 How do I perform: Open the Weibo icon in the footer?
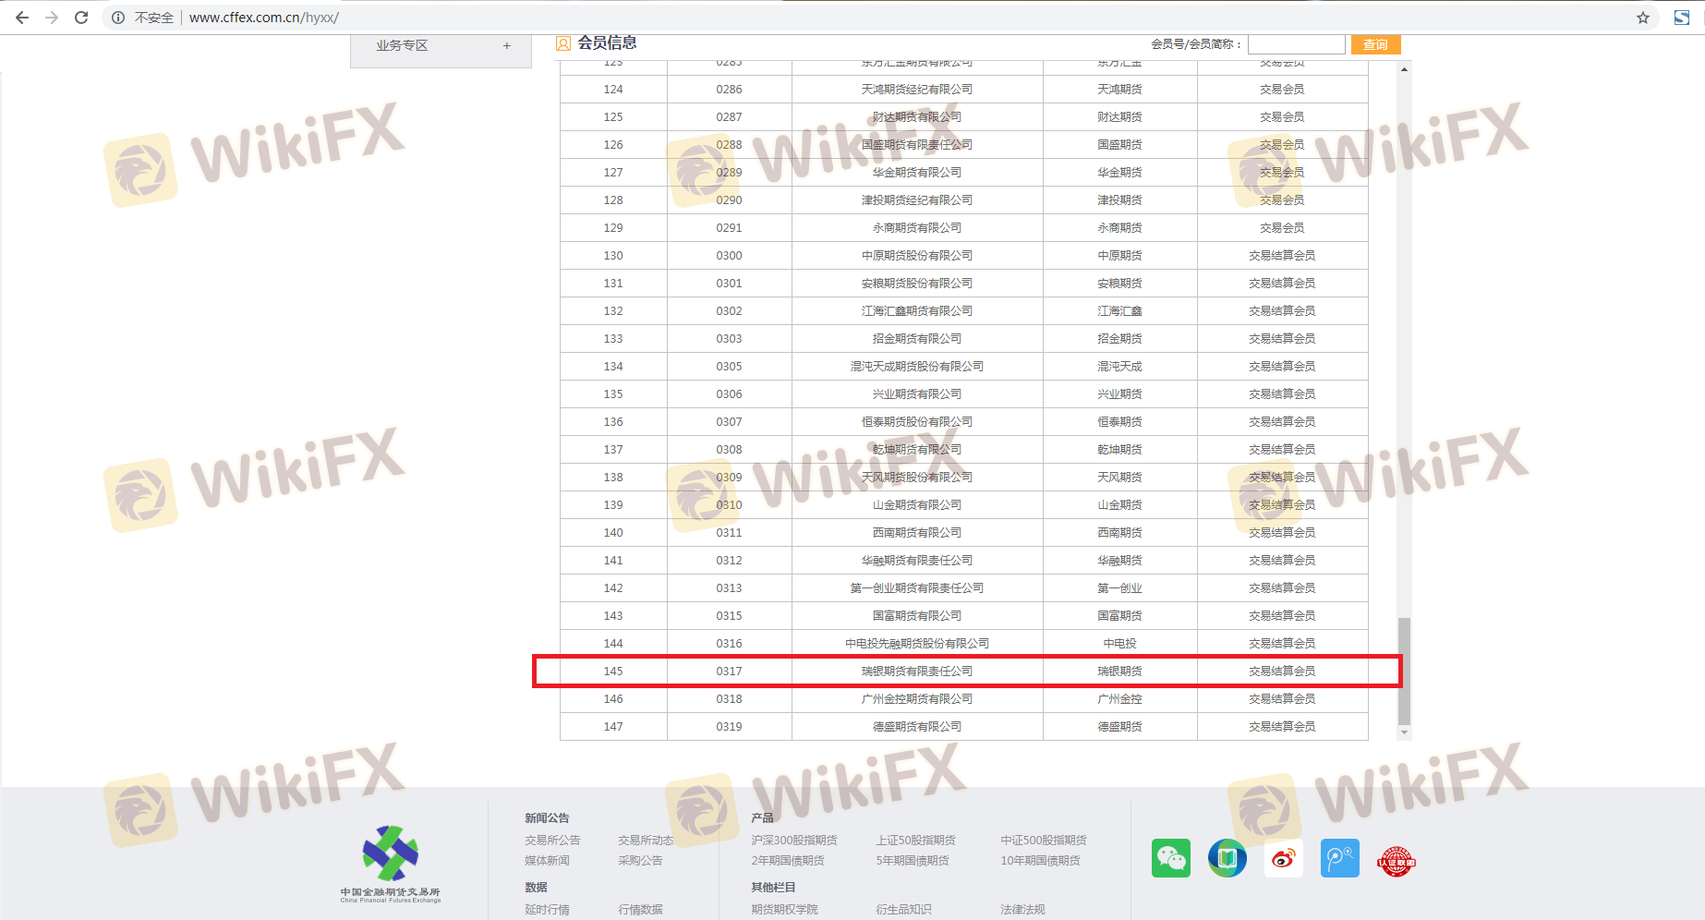pyautogui.click(x=1283, y=859)
